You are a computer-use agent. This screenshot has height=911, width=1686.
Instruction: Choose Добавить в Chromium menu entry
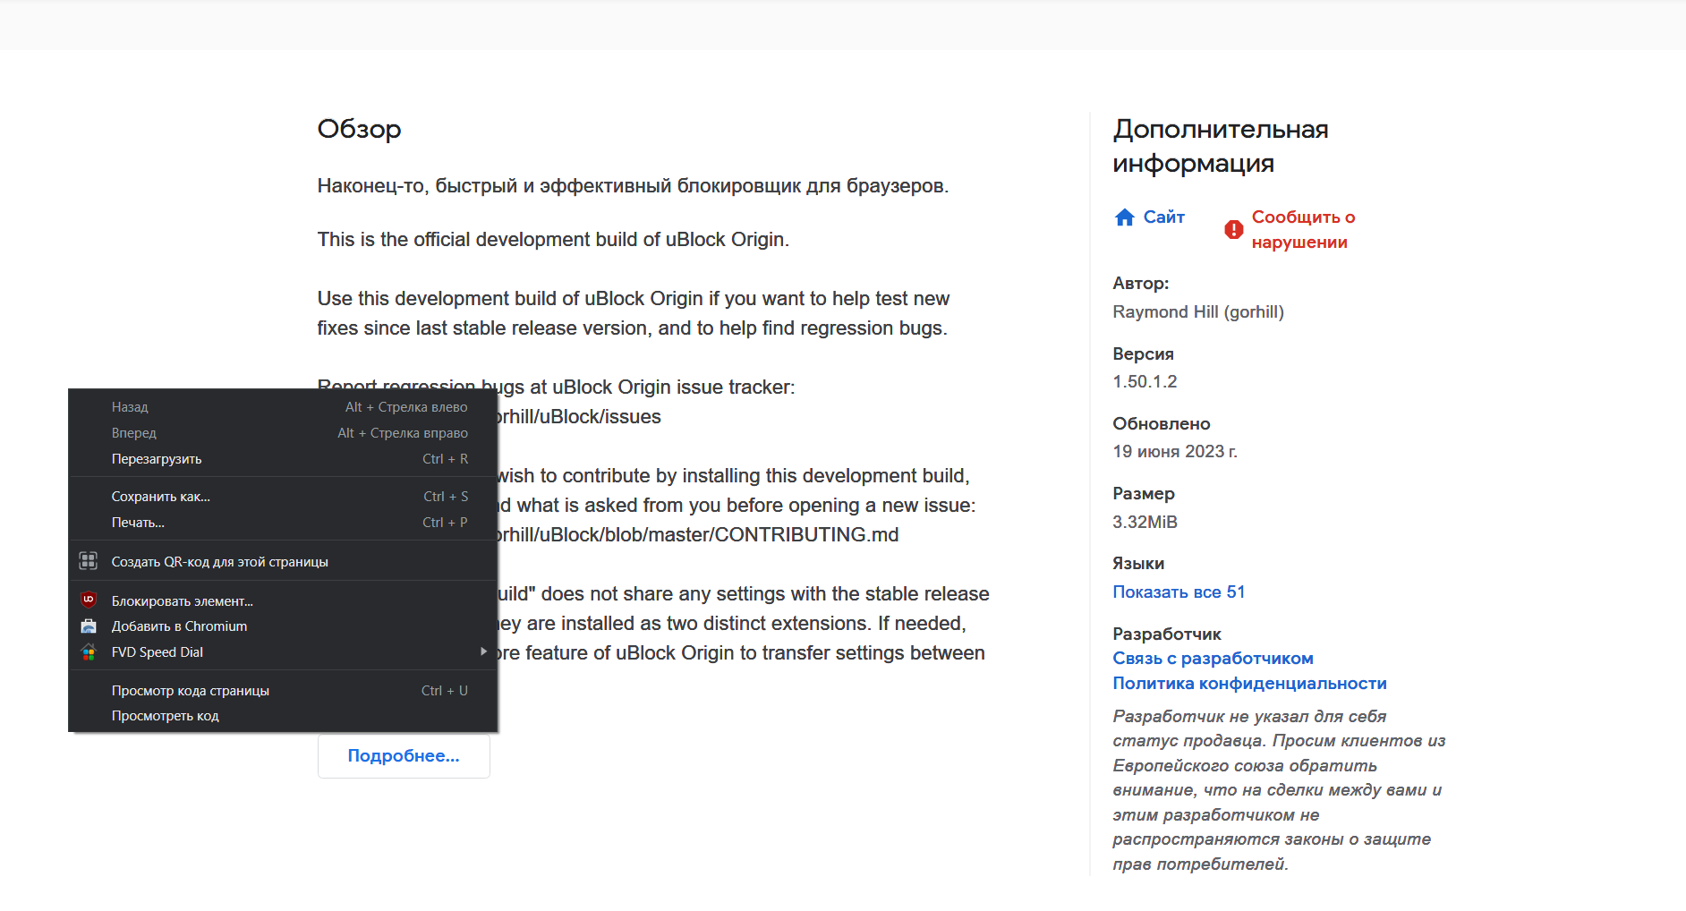pos(283,626)
